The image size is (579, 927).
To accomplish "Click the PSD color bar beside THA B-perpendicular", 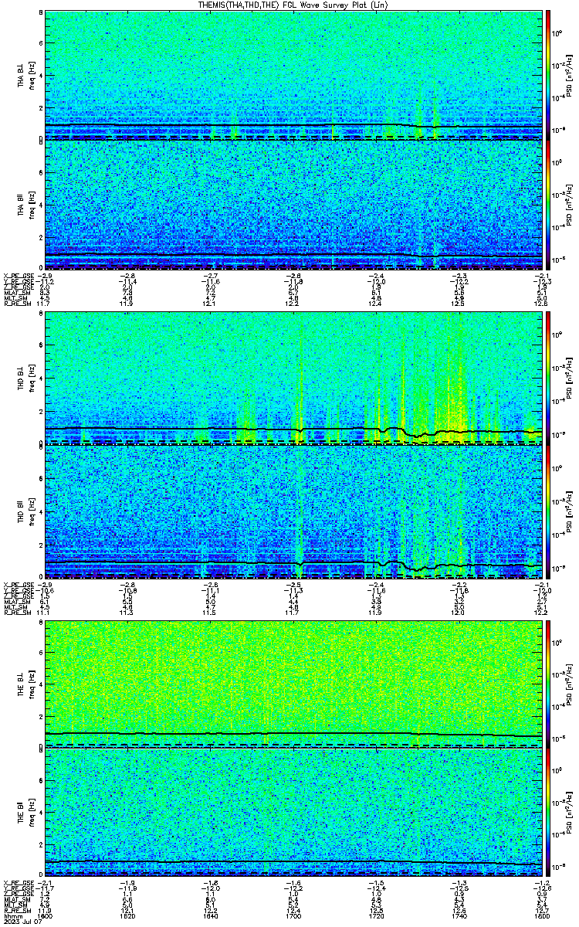I will coord(549,75).
